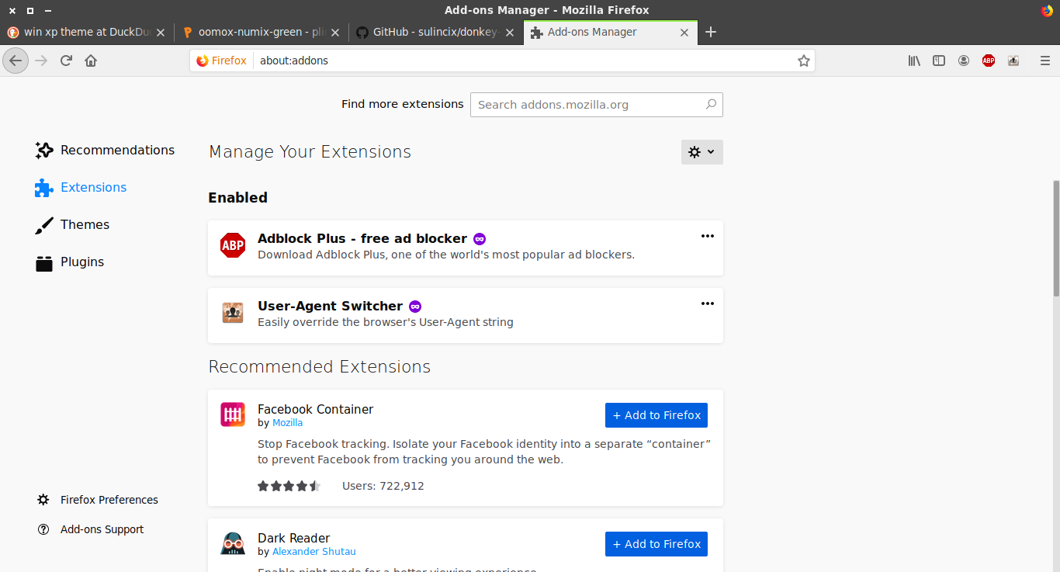Add Facebook Container to Firefox
The height and width of the screenshot is (572, 1060).
(x=656, y=415)
